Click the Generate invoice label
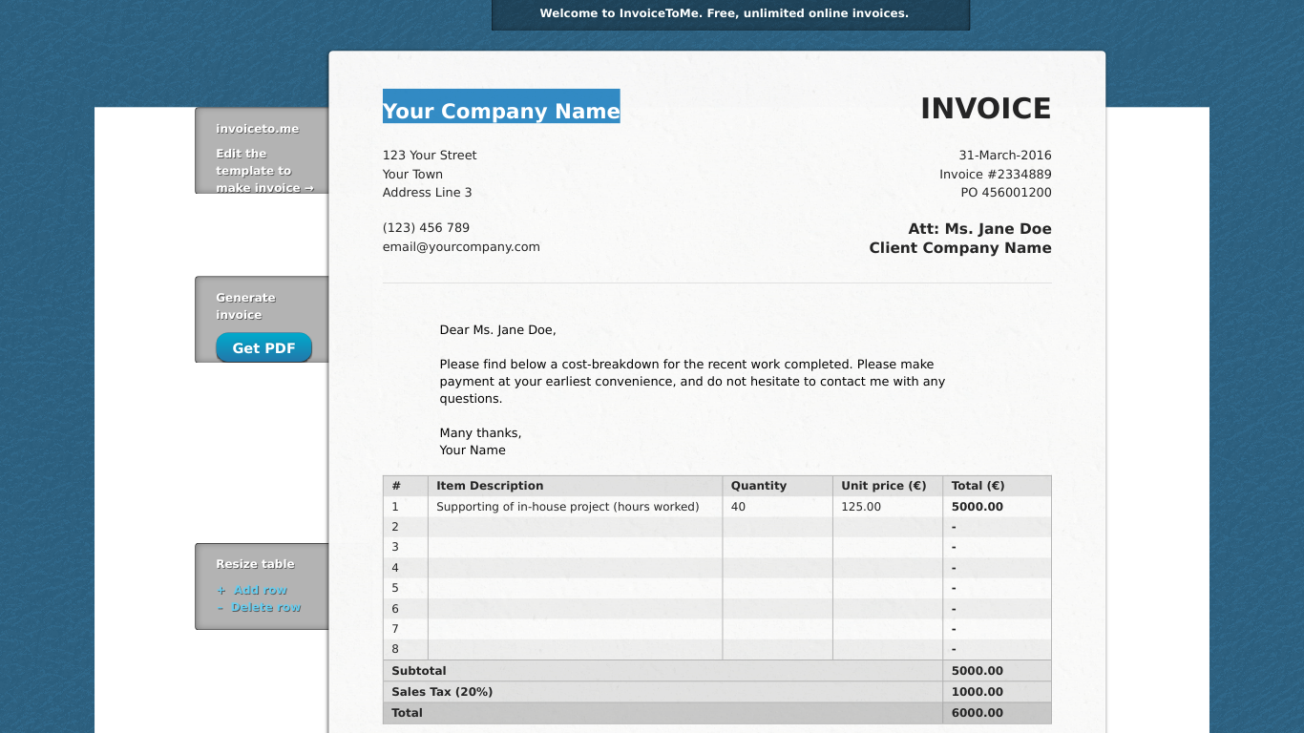 pos(245,306)
